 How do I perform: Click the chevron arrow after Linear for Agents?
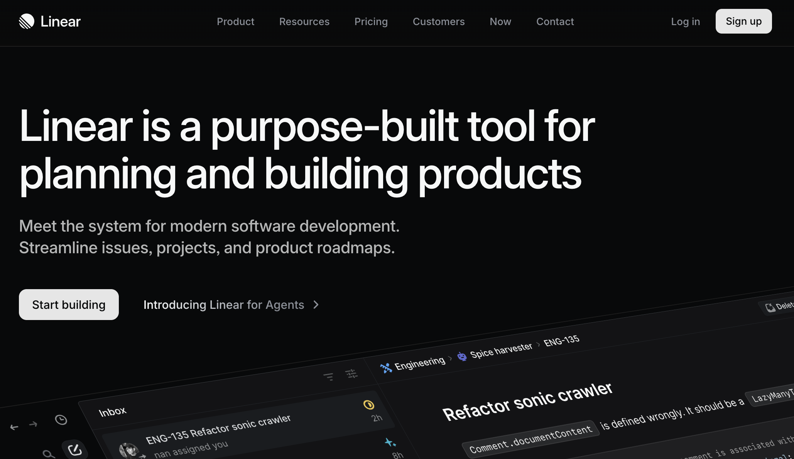click(x=316, y=305)
